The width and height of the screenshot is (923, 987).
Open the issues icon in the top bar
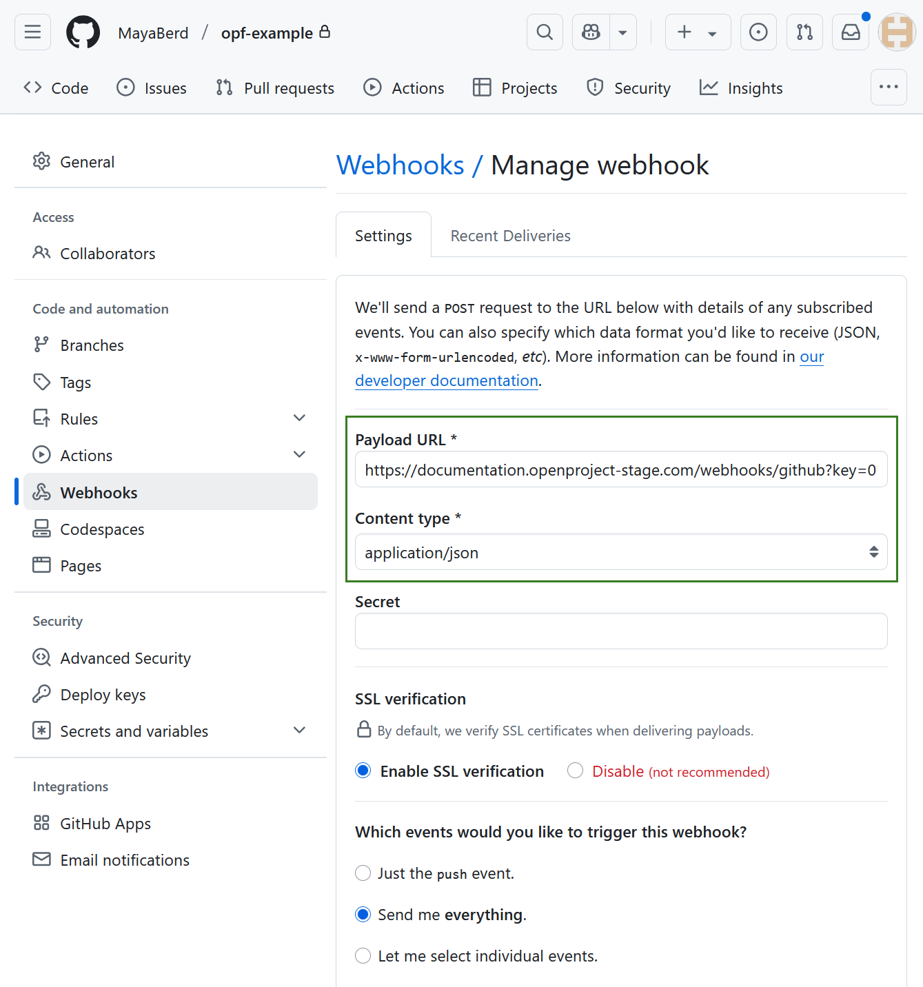pos(758,32)
